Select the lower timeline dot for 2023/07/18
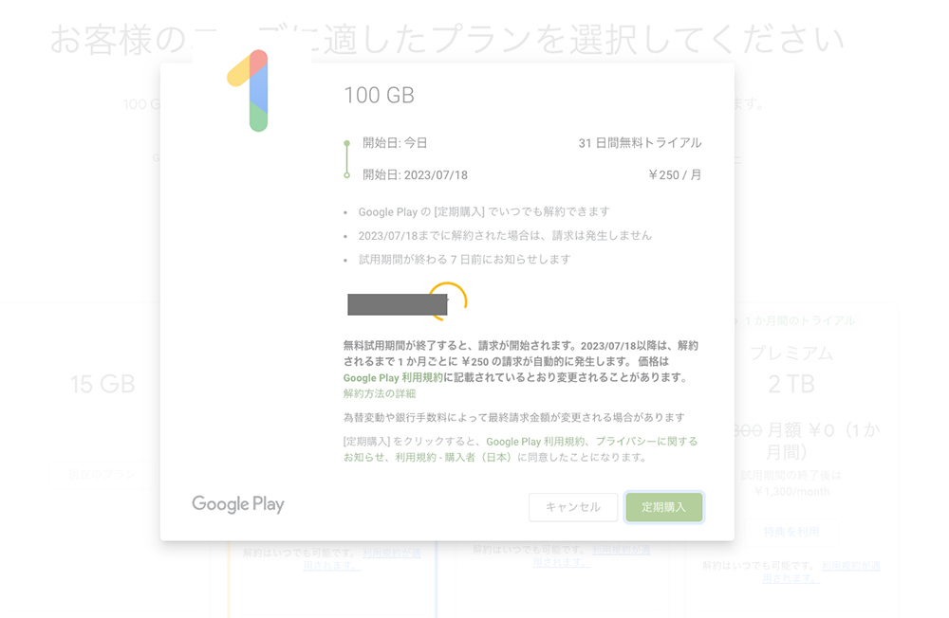 346,175
